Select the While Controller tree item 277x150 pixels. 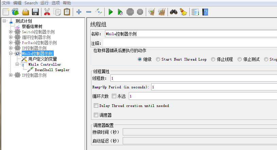coord(45,64)
